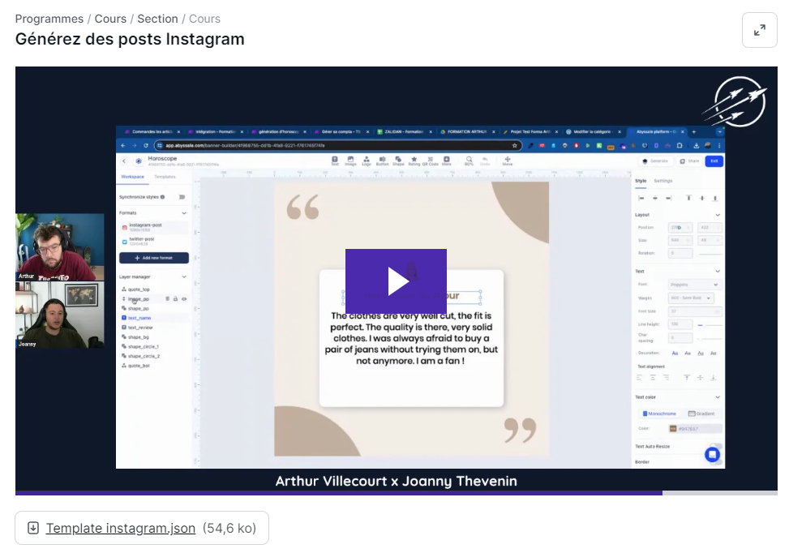Collapse the Layer manager section

pyautogui.click(x=184, y=276)
